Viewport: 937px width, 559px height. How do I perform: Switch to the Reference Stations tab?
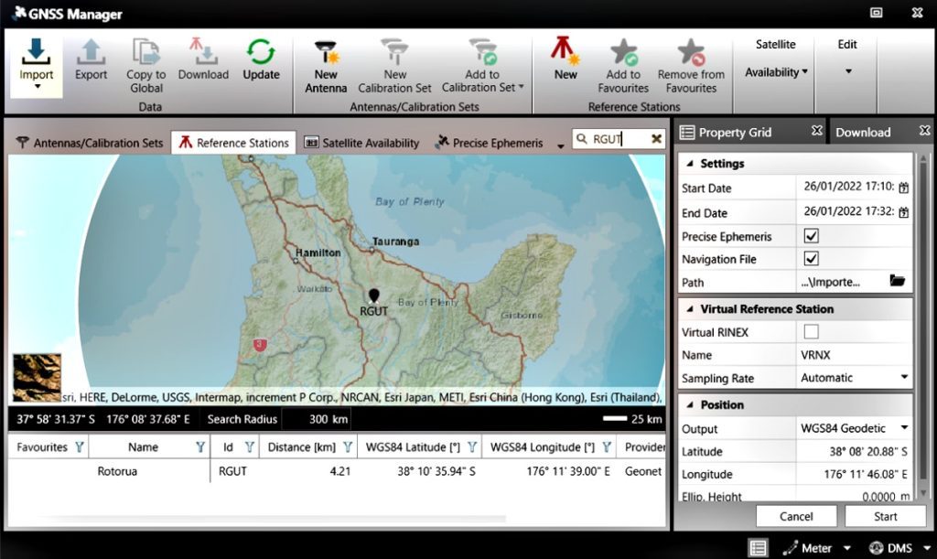(232, 142)
